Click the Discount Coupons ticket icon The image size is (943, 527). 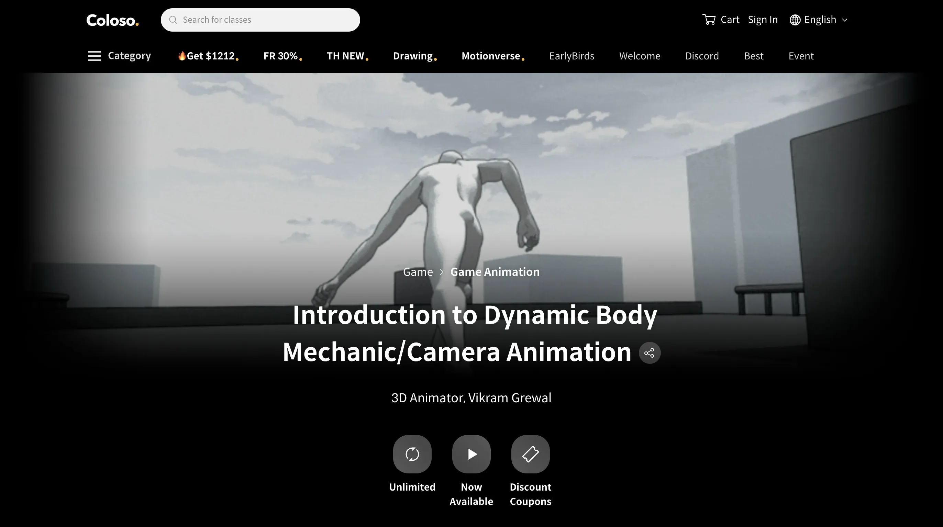pos(531,454)
